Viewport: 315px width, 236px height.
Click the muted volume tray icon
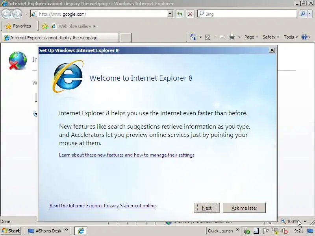click(x=284, y=231)
